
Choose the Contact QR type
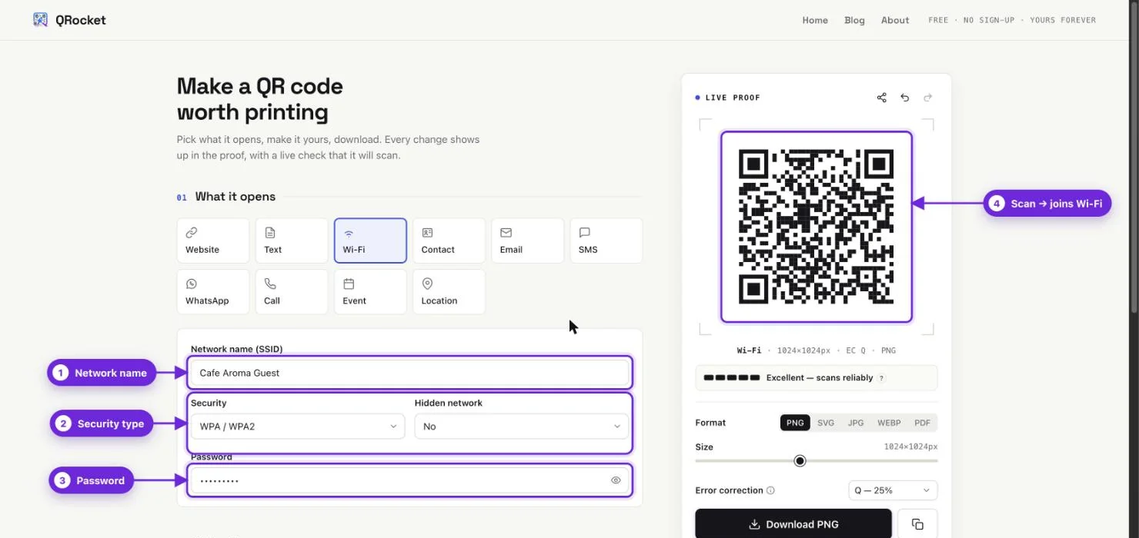click(x=449, y=241)
